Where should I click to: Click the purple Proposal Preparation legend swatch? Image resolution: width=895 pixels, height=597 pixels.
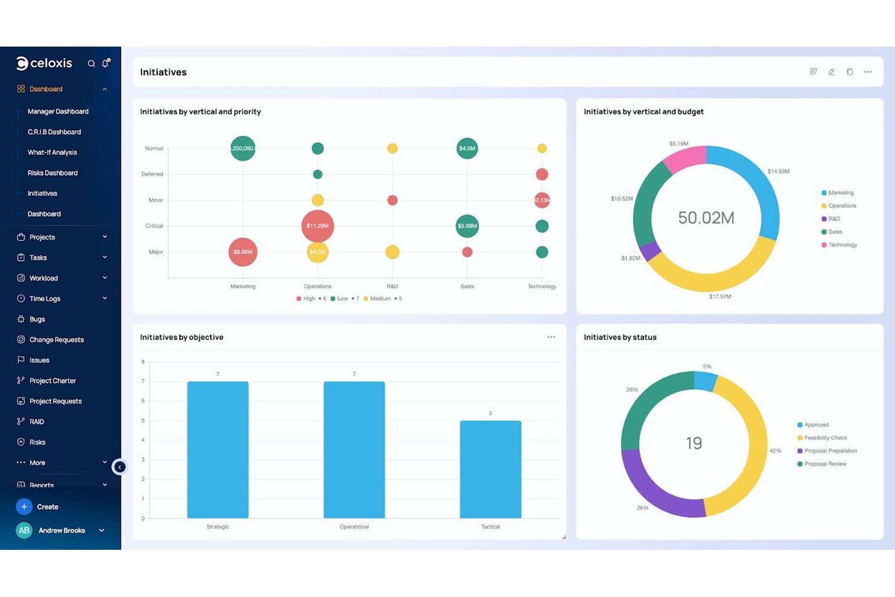[x=800, y=451]
